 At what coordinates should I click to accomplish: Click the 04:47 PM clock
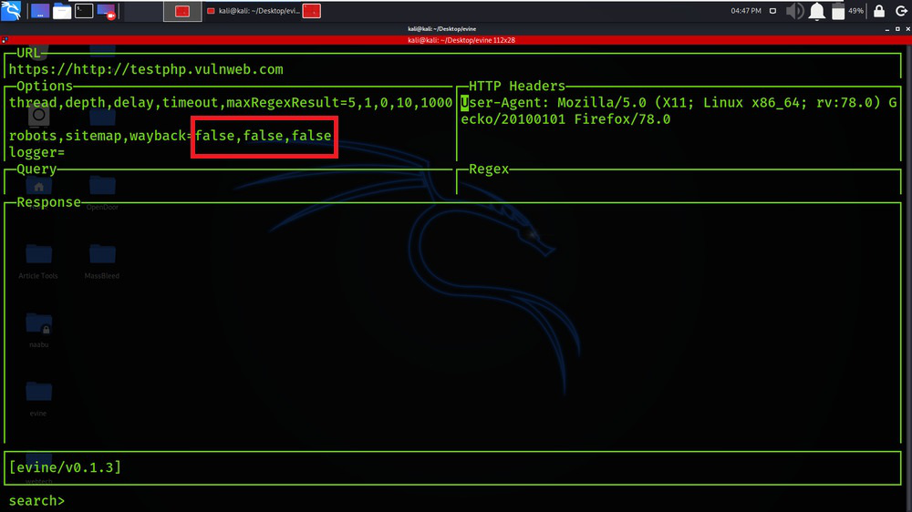[746, 11]
